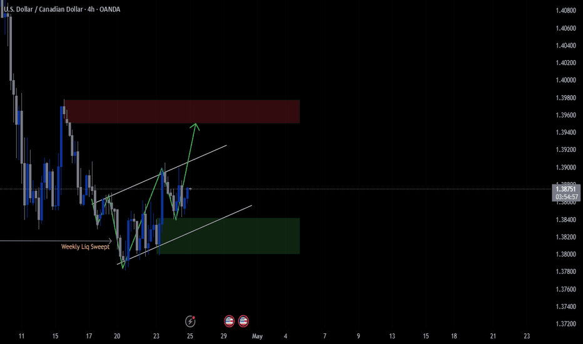Click the 1.40400 price axis label

(x=565, y=46)
